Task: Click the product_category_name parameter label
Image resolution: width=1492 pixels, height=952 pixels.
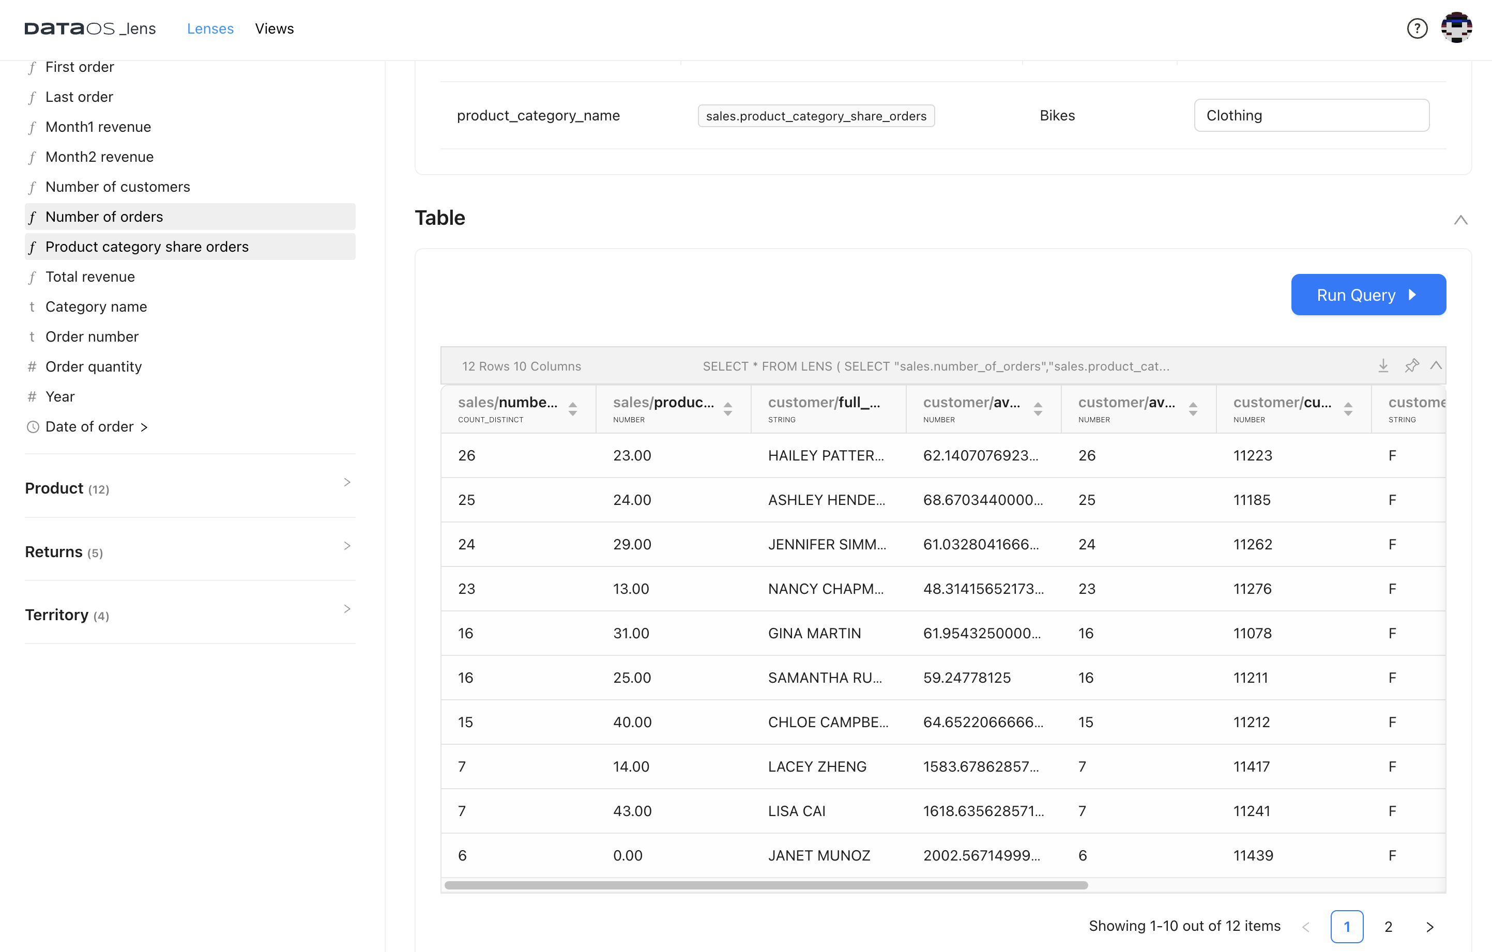Action: click(538, 115)
